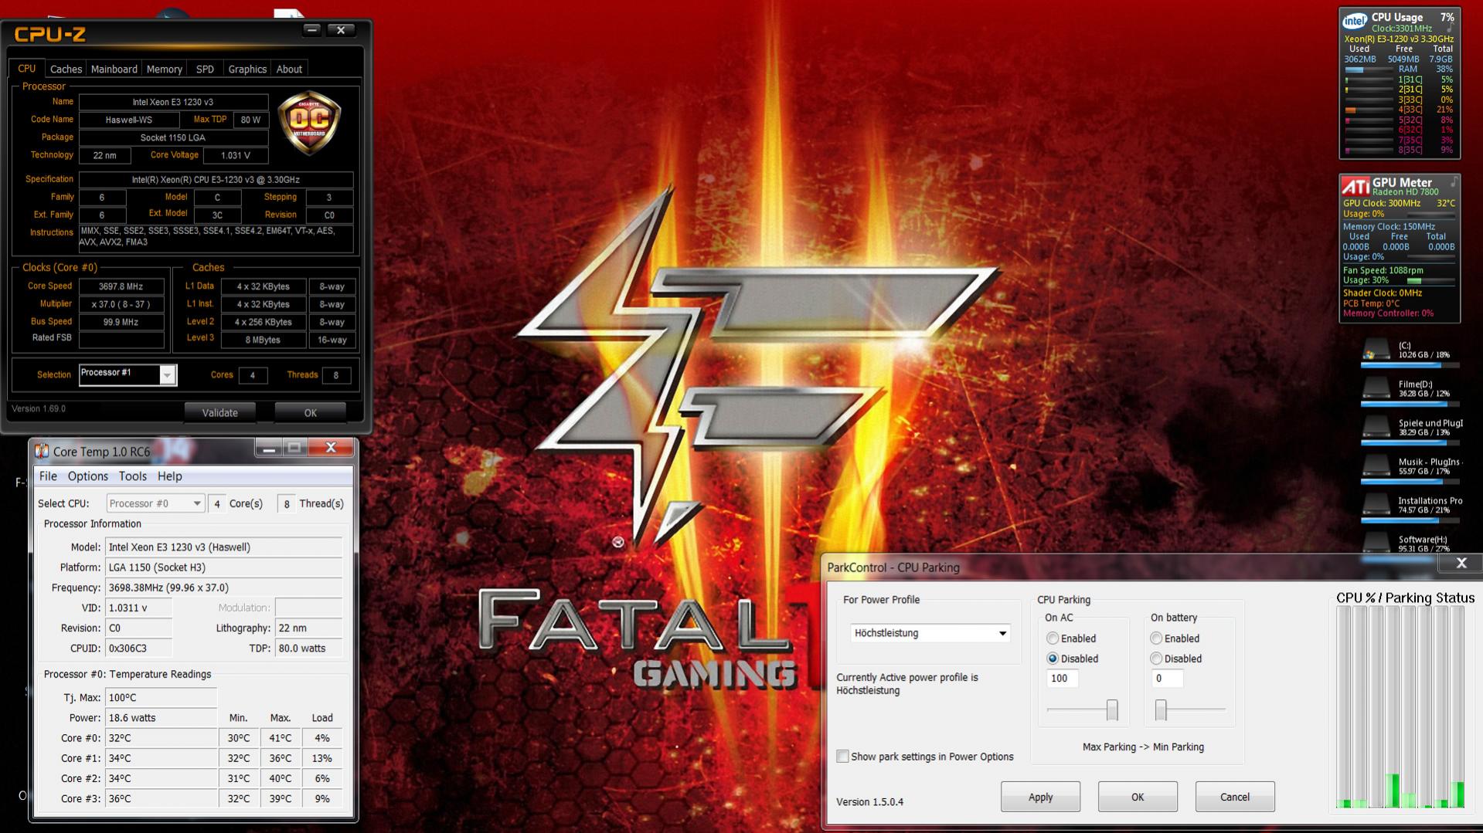
Task: Open the Tools menu in Core Temp
Action: (x=132, y=476)
